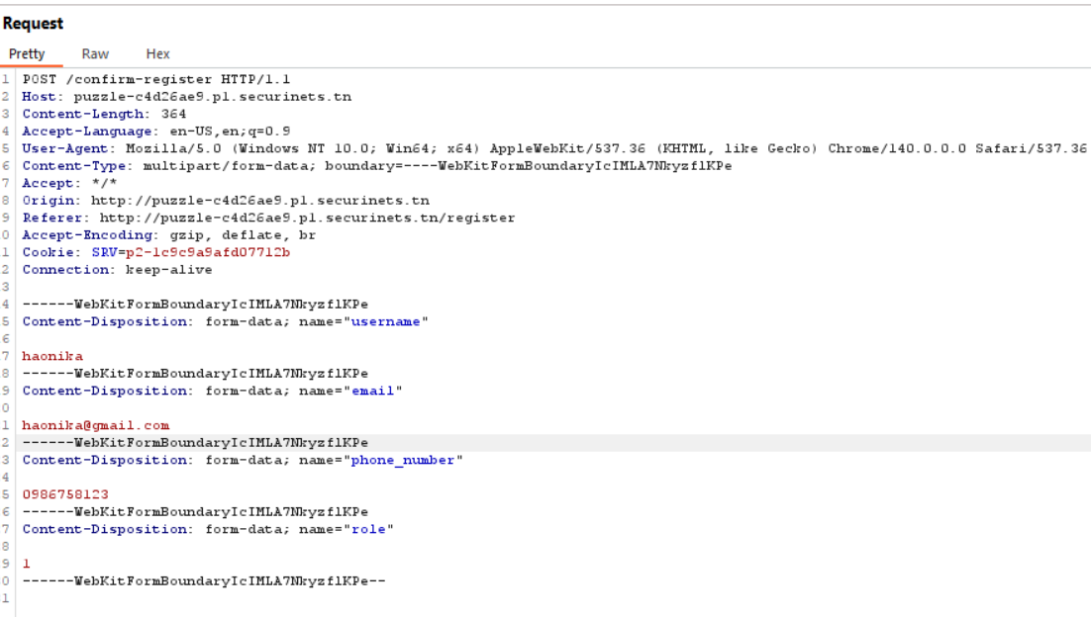
Task: Select the Host header value
Action: pos(212,97)
